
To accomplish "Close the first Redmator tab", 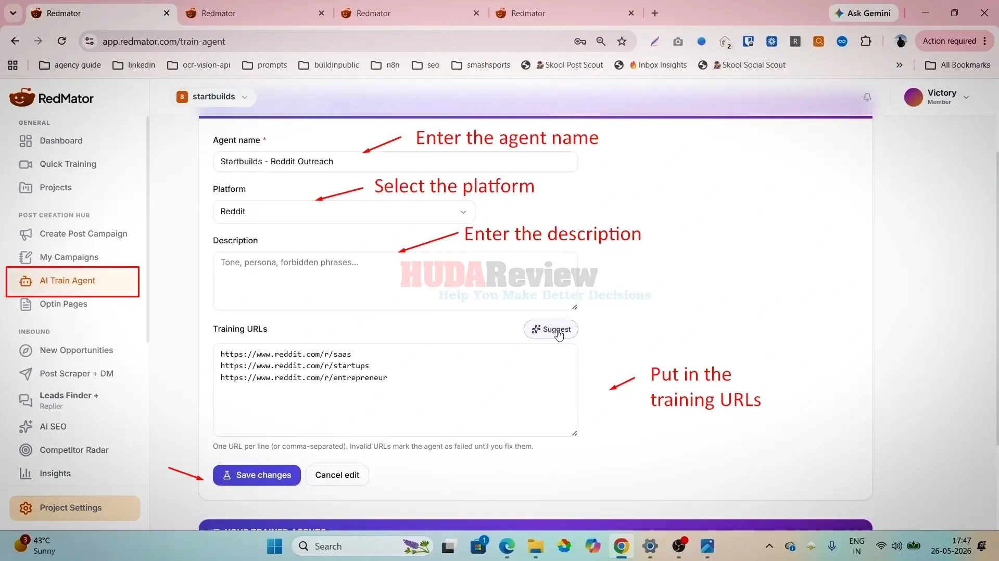I will click(x=167, y=13).
